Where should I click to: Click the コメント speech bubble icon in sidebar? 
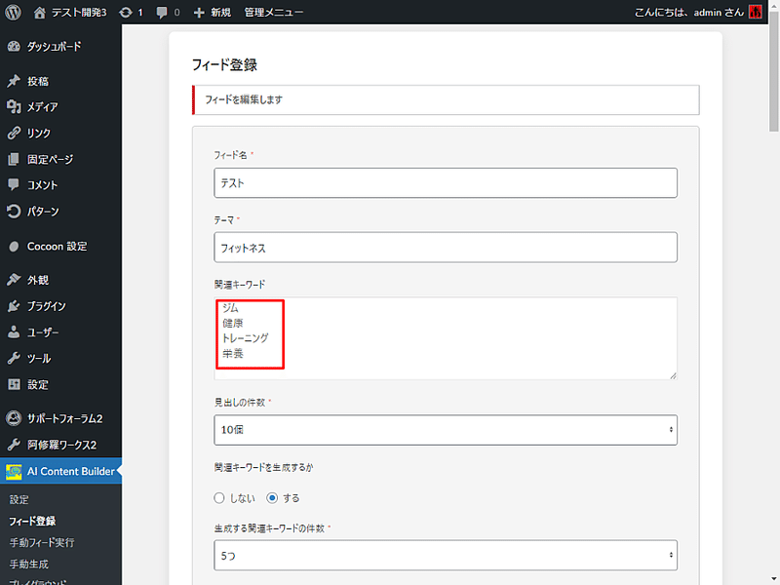14,185
